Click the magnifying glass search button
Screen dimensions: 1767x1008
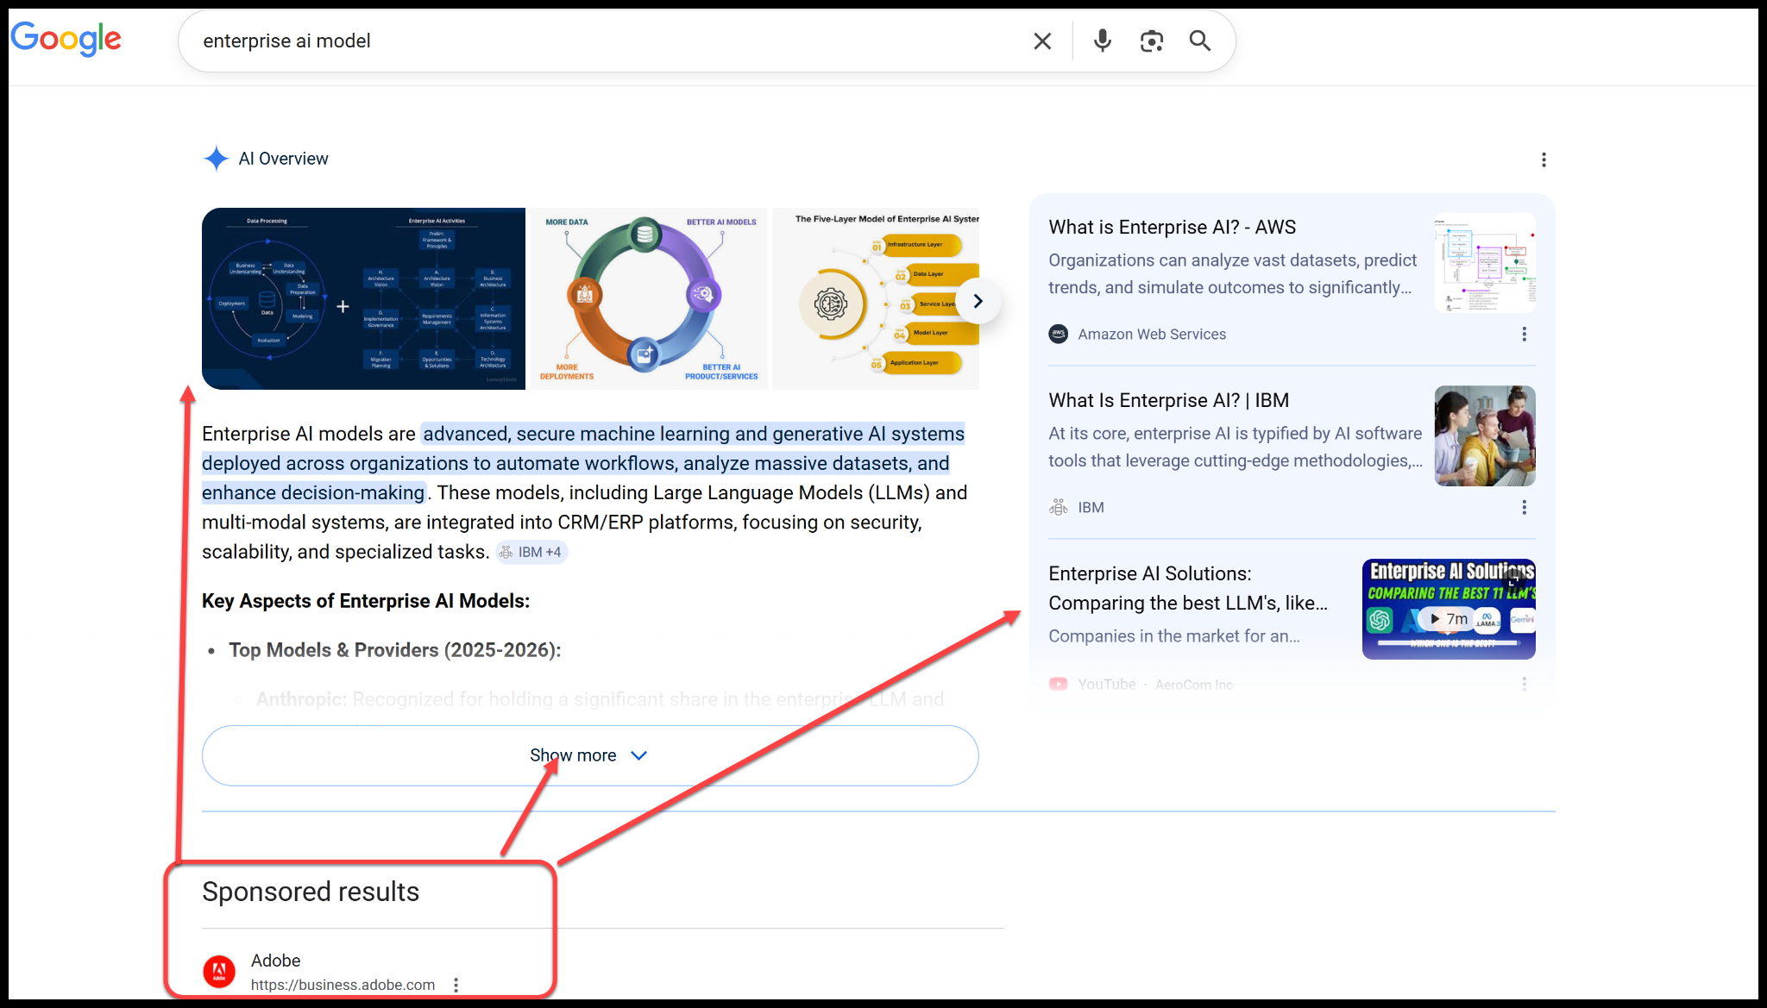[x=1199, y=41]
